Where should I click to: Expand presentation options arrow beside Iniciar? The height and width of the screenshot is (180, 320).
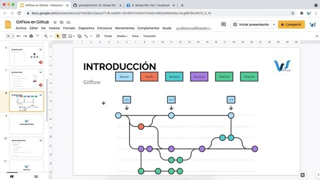point(274,24)
